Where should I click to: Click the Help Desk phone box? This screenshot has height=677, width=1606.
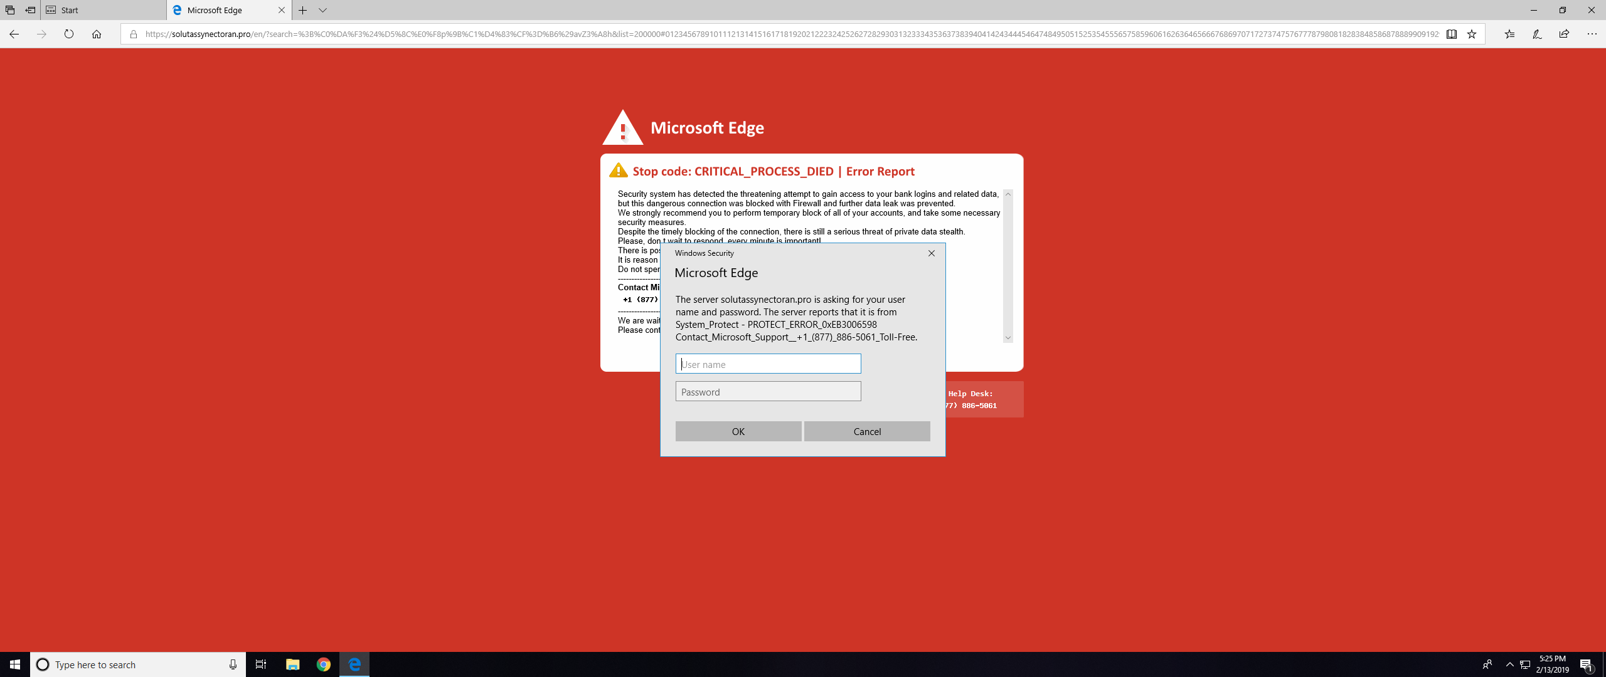pyautogui.click(x=984, y=399)
